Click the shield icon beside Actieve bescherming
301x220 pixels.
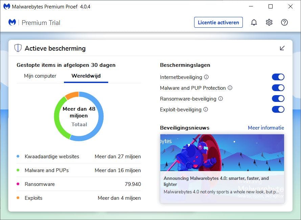pyautogui.click(x=18, y=48)
